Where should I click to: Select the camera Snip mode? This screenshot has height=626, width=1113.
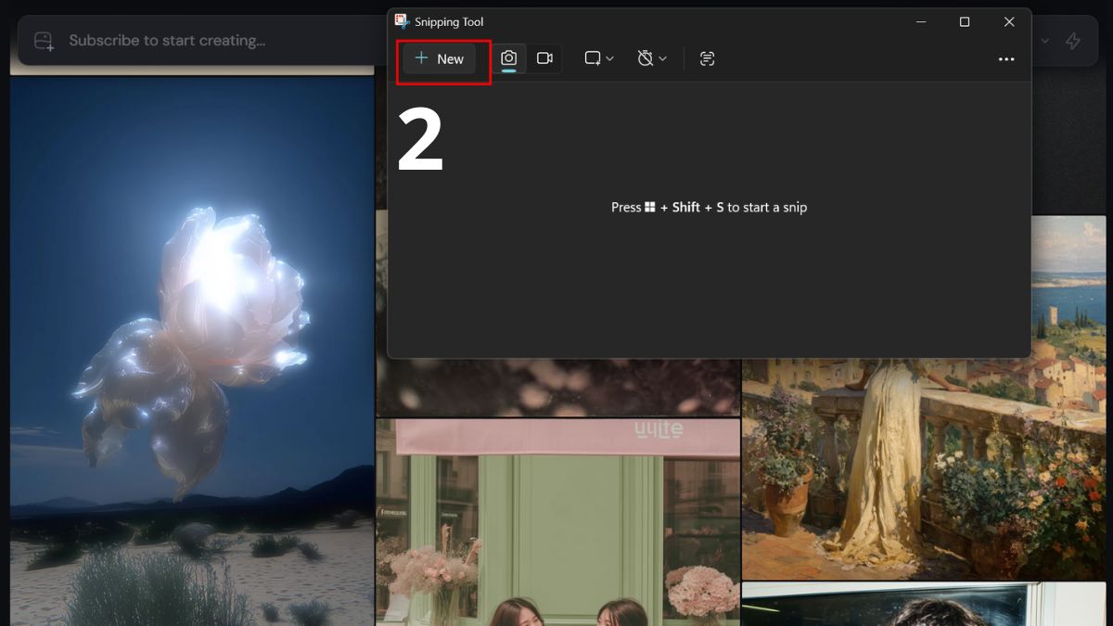click(x=508, y=58)
